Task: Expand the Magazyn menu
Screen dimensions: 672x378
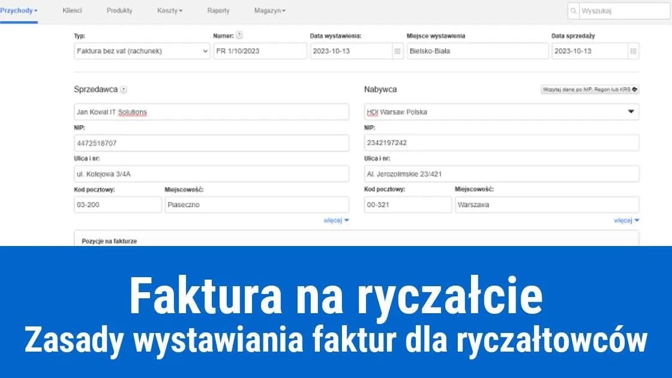Action: pyautogui.click(x=271, y=10)
